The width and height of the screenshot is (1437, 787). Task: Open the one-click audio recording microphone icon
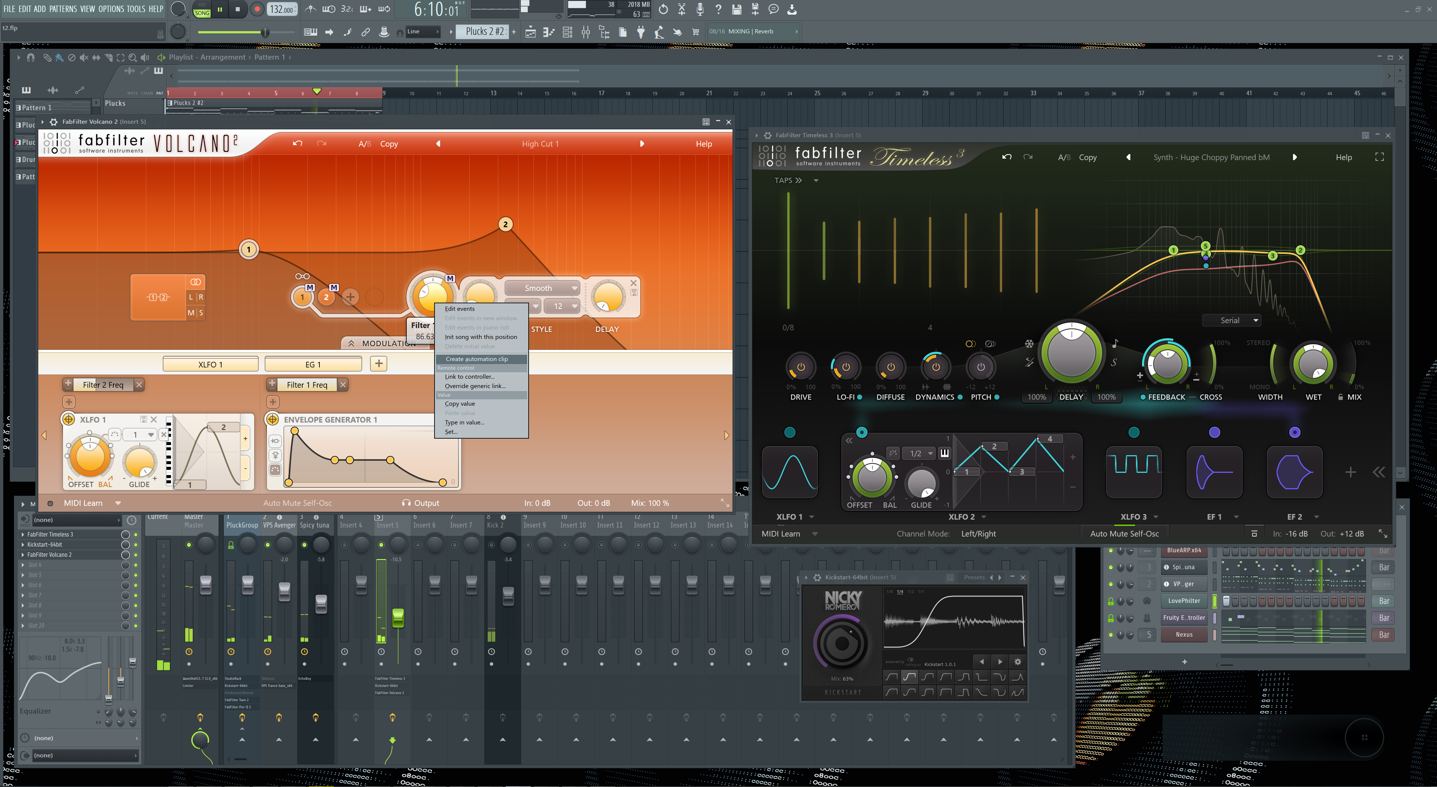pos(700,9)
